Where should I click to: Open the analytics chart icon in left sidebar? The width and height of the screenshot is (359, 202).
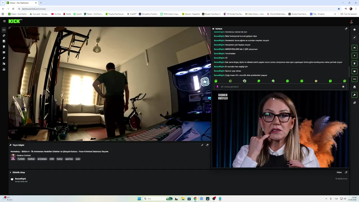(x=4, y=41)
